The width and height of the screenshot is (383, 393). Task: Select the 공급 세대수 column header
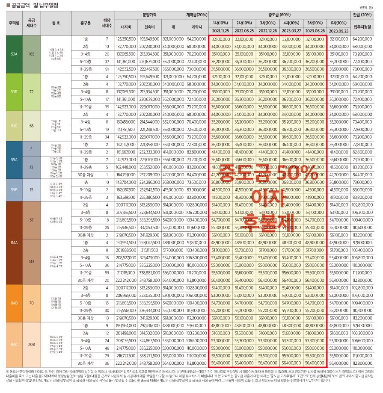click(x=31, y=23)
